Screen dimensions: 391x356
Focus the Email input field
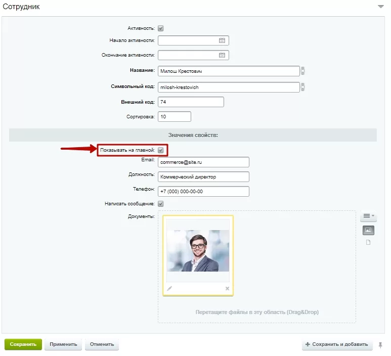(203, 162)
